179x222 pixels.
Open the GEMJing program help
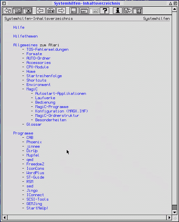click(x=34, y=204)
